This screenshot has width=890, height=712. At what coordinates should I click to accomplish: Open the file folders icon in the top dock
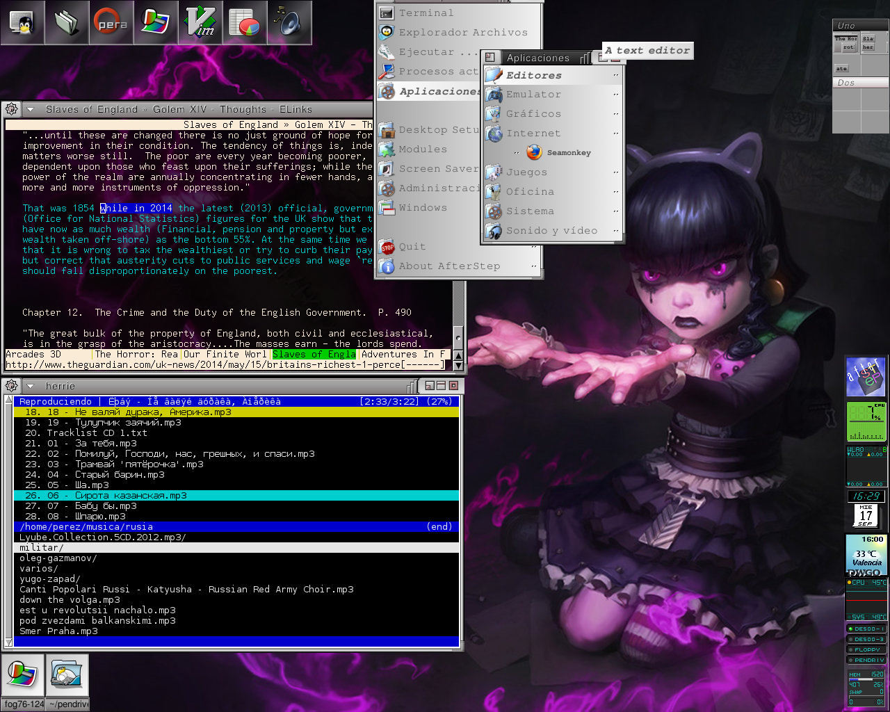click(67, 22)
